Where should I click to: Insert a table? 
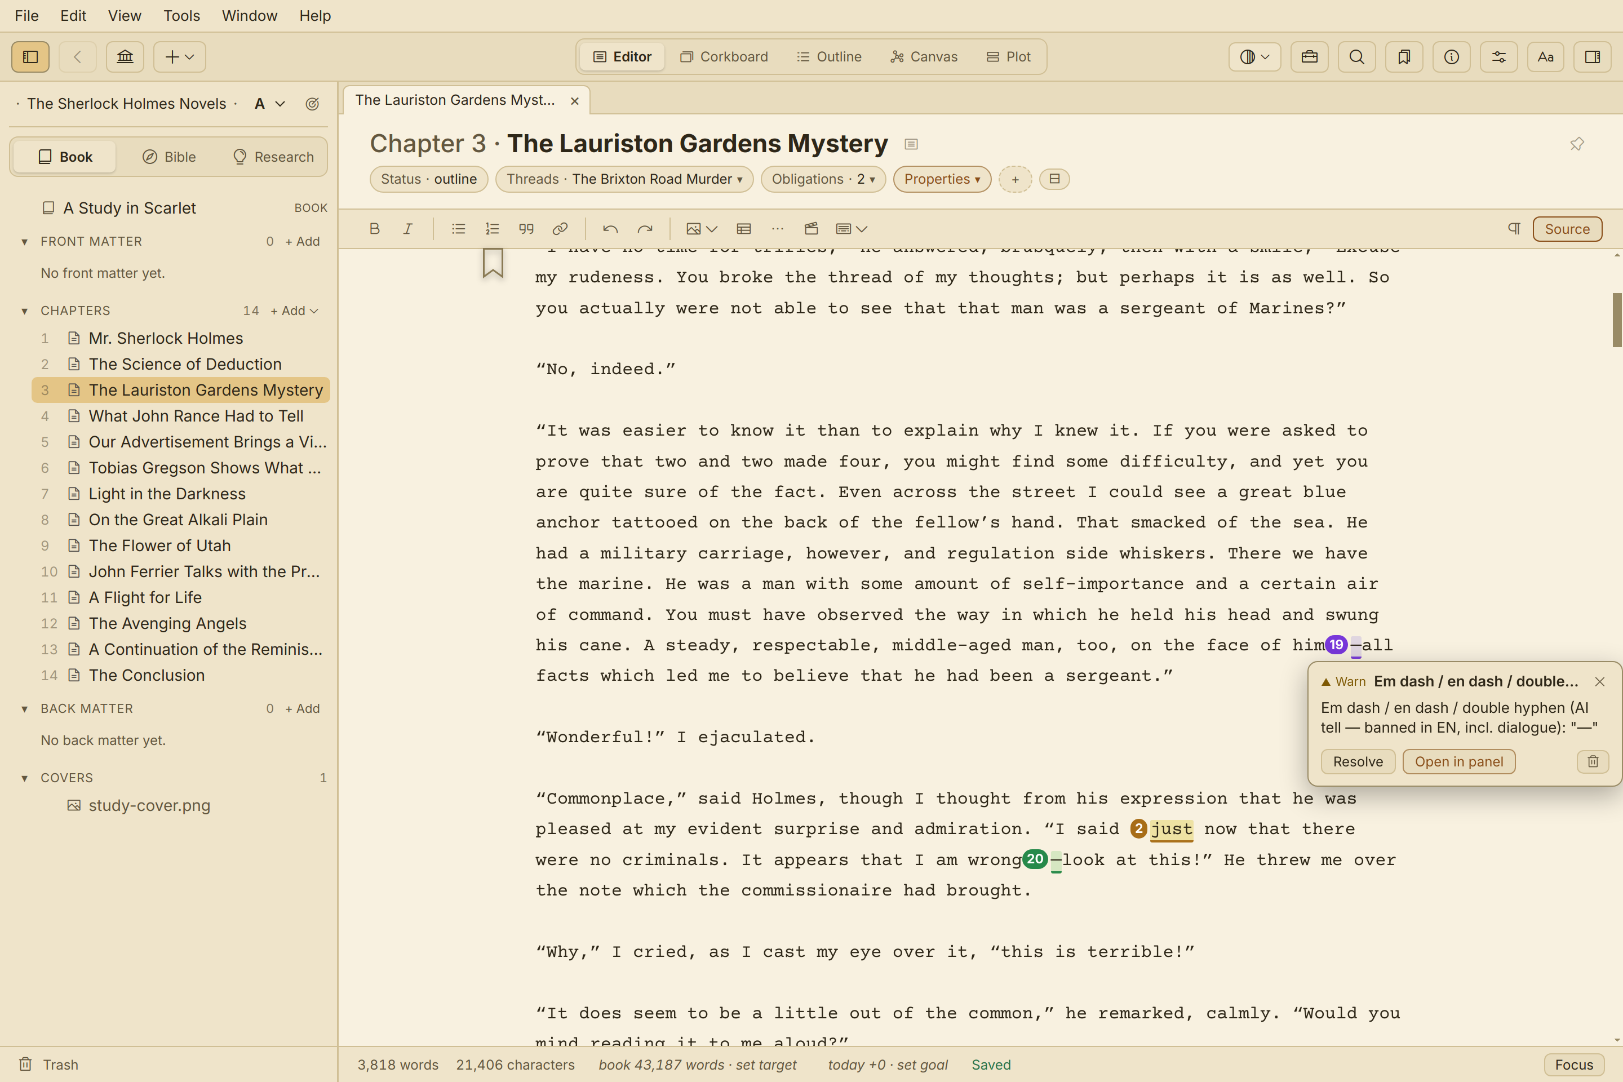click(744, 228)
